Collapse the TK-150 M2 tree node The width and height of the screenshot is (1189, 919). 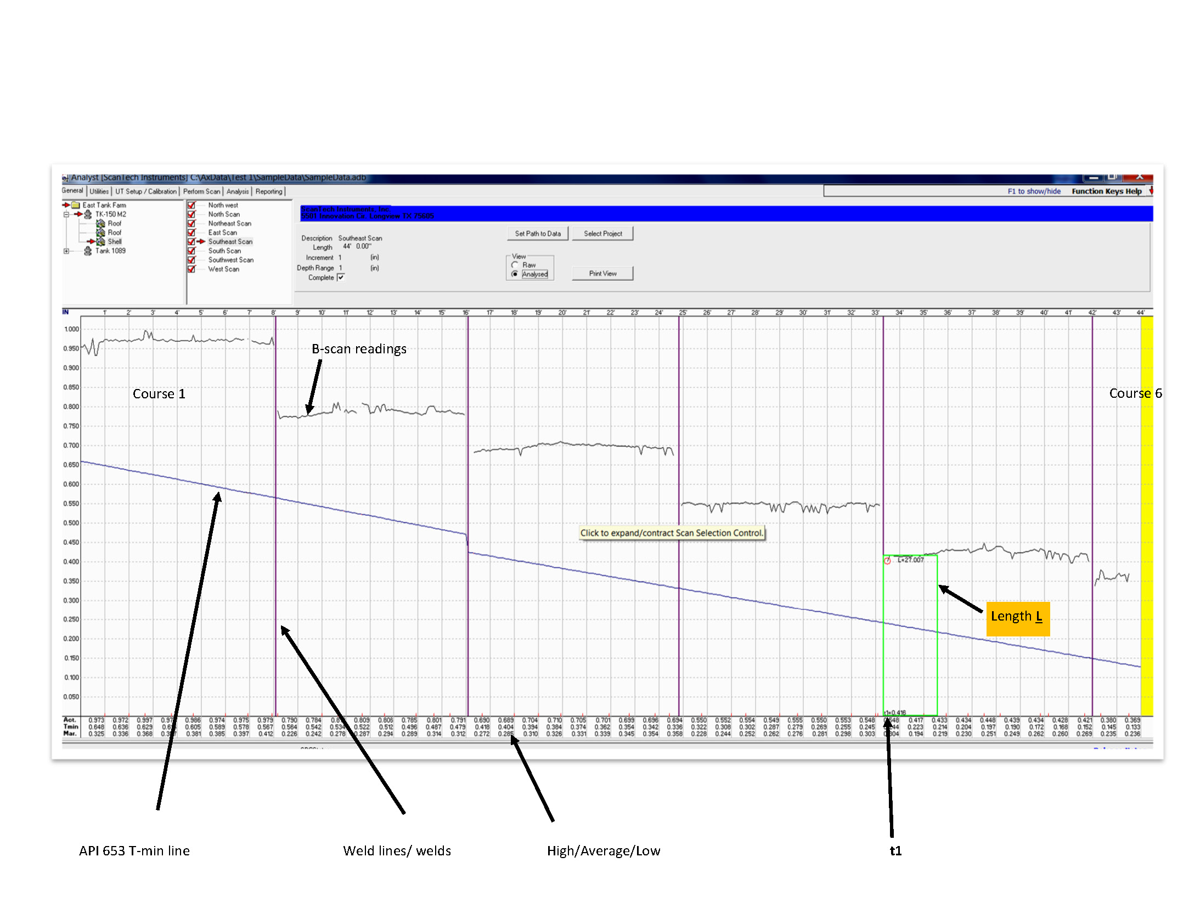tap(66, 215)
